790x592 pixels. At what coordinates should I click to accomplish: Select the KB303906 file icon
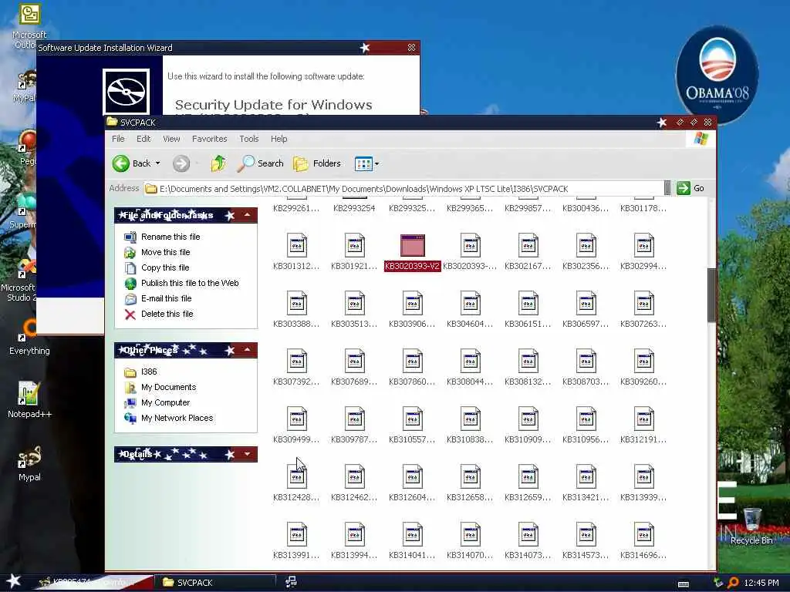click(412, 304)
